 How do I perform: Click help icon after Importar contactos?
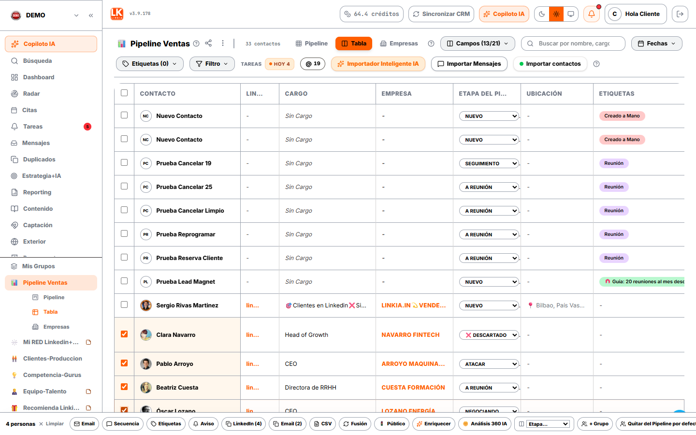[596, 64]
